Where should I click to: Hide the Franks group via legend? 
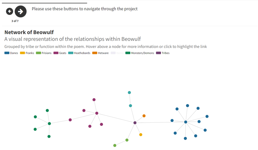point(27,53)
